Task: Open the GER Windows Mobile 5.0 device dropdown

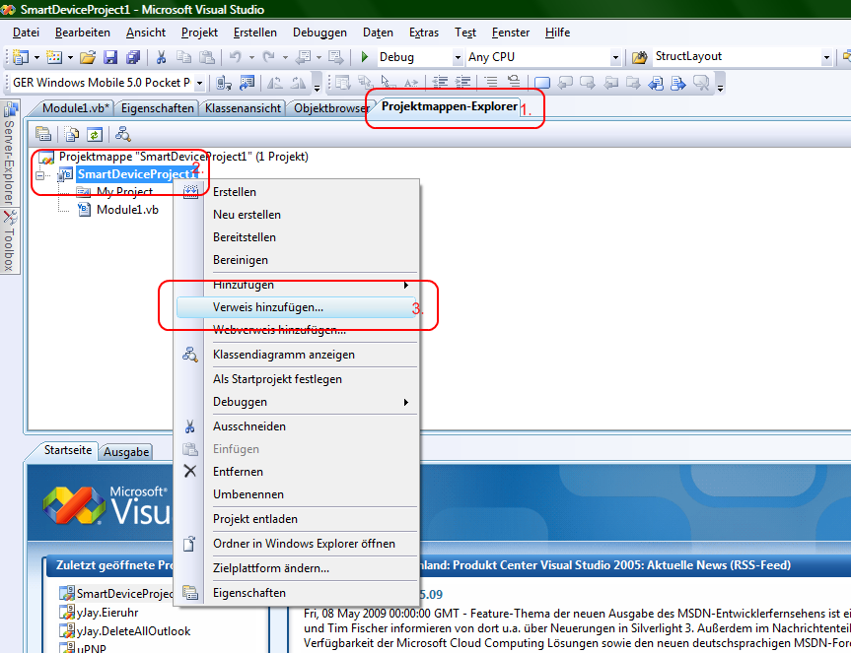Action: [199, 83]
